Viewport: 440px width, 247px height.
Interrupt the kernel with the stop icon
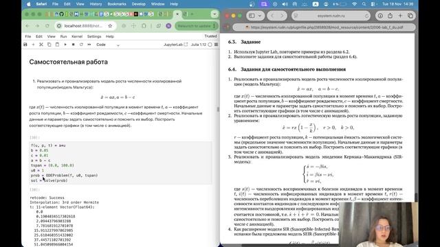coord(74,45)
